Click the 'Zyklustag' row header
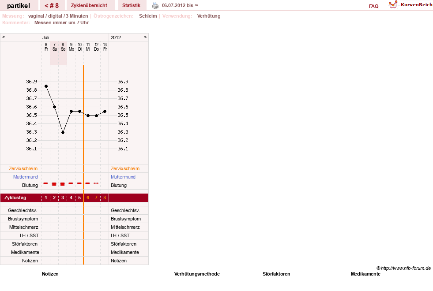This screenshot has width=433, height=291. [x=15, y=198]
